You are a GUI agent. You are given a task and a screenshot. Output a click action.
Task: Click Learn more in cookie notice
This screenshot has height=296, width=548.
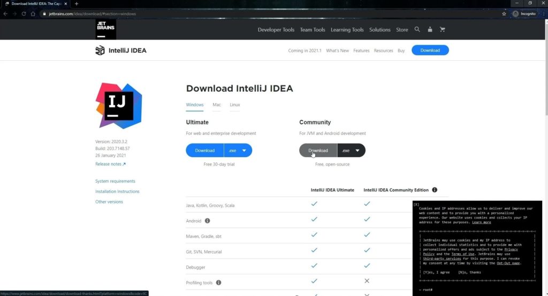[x=481, y=222]
